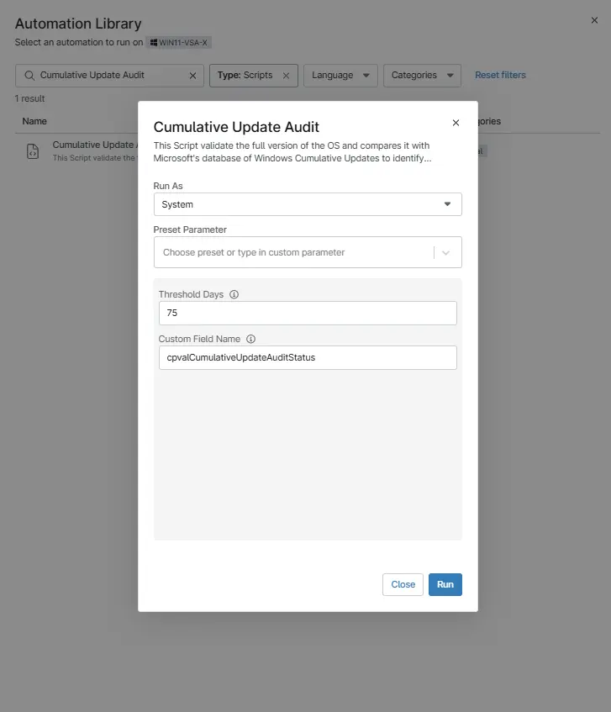Click the Reset filters link
Image resolution: width=611 pixels, height=712 pixels.
coord(500,75)
